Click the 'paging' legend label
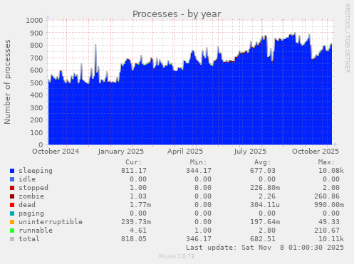Image resolution: width=354 pixels, height=264 pixels. (x=31, y=213)
